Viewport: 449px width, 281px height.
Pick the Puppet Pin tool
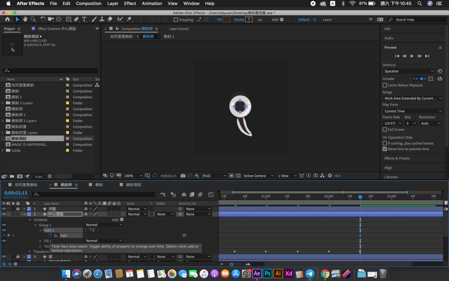129,19
